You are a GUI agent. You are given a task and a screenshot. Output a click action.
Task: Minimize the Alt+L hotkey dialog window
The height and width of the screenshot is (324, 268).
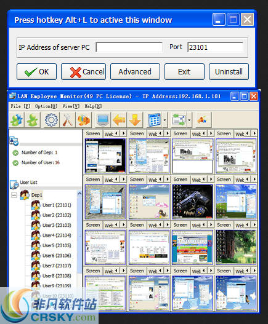219,20
